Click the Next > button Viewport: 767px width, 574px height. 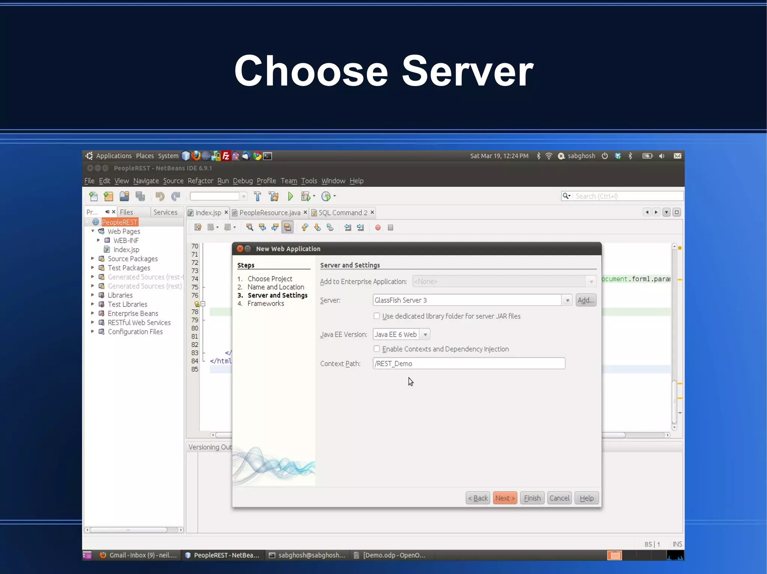pyautogui.click(x=505, y=498)
